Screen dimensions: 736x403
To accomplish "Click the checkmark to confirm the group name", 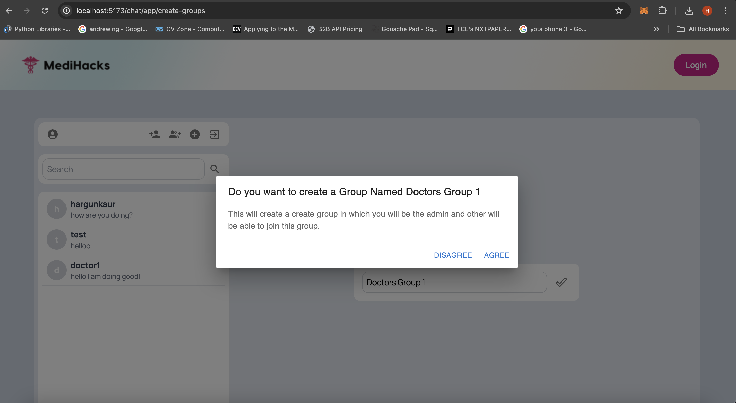I will tap(561, 282).
